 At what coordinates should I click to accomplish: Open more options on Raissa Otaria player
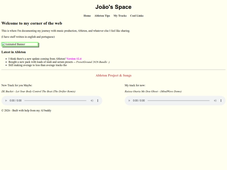221,101
